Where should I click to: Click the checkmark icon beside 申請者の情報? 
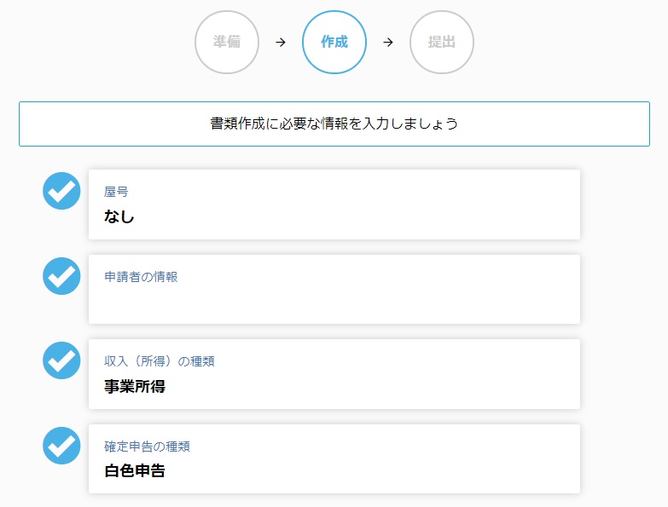pos(61,275)
